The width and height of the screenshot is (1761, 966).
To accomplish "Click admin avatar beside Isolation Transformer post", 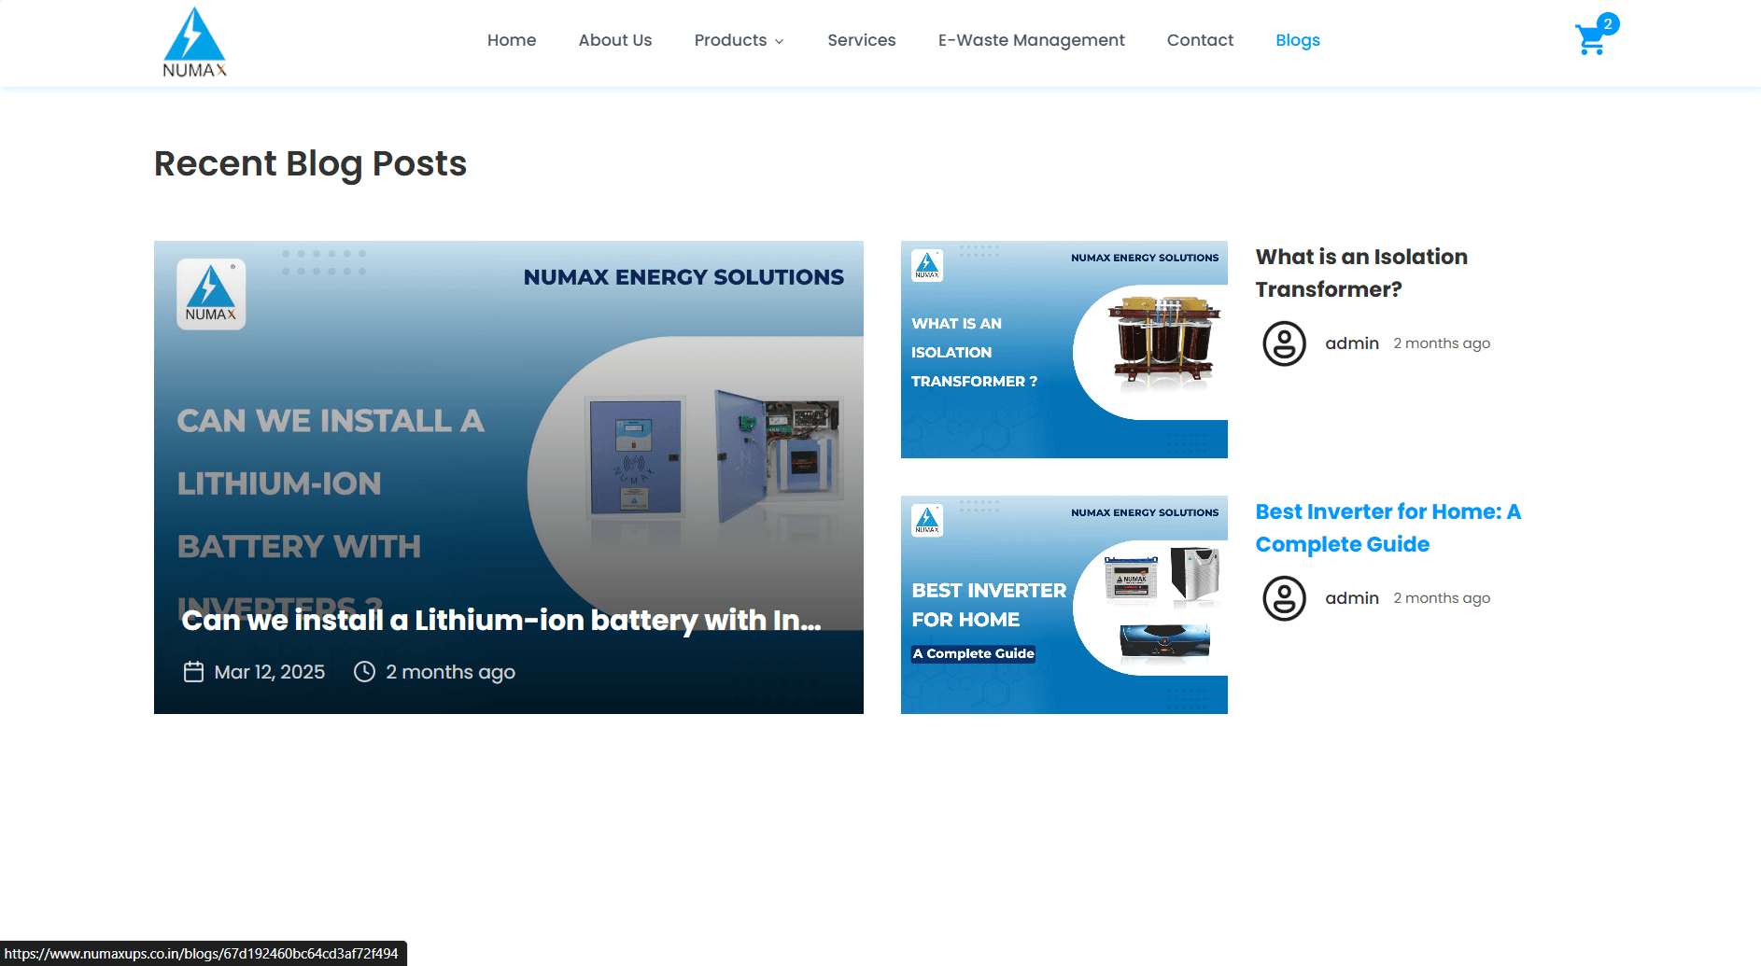I will pyautogui.click(x=1284, y=343).
